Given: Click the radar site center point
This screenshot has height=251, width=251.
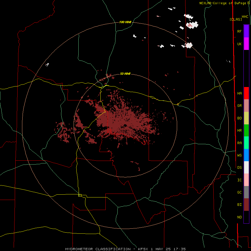Looking at the screenshot, I should coord(125,125).
